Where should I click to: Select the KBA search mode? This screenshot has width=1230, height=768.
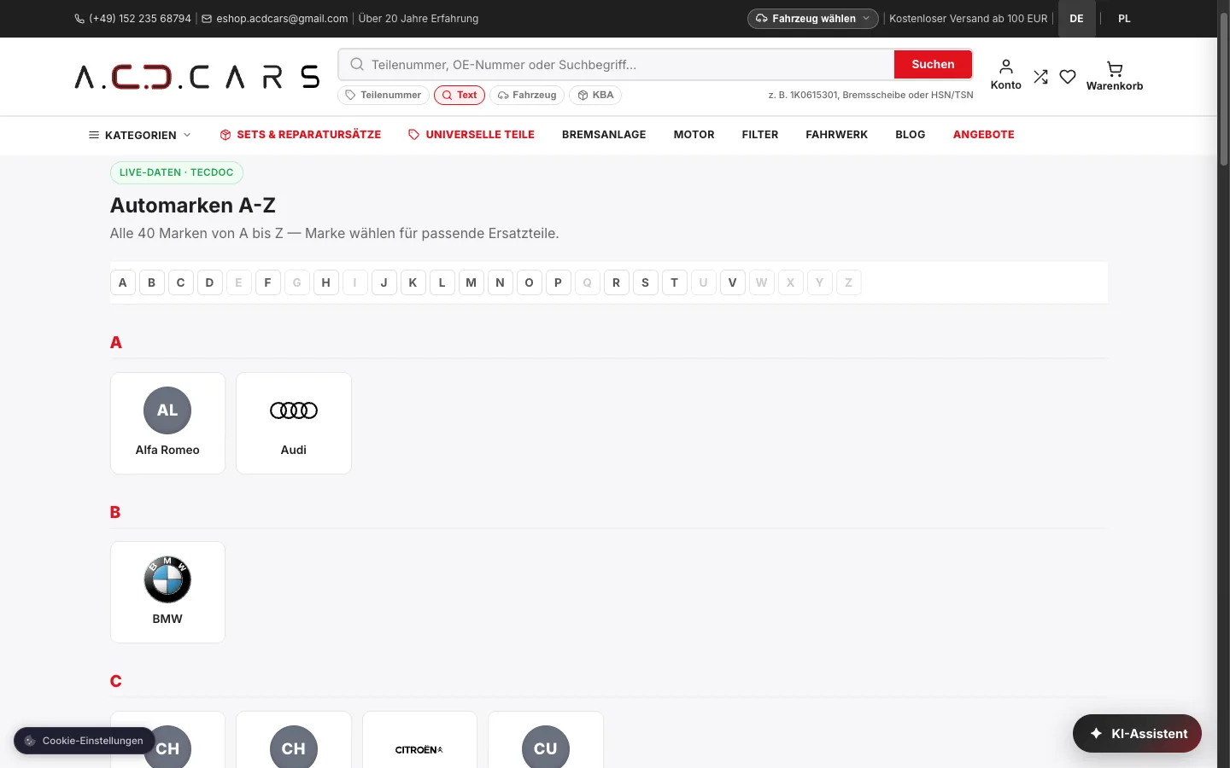(595, 95)
